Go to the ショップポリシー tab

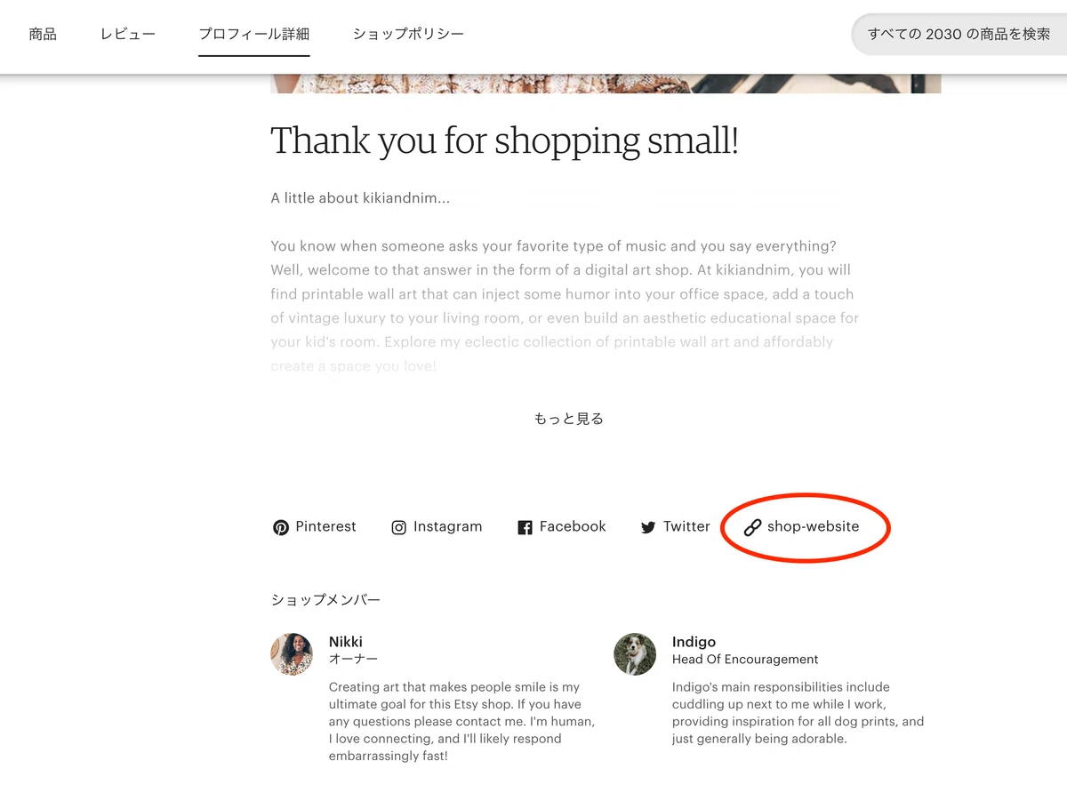point(408,35)
